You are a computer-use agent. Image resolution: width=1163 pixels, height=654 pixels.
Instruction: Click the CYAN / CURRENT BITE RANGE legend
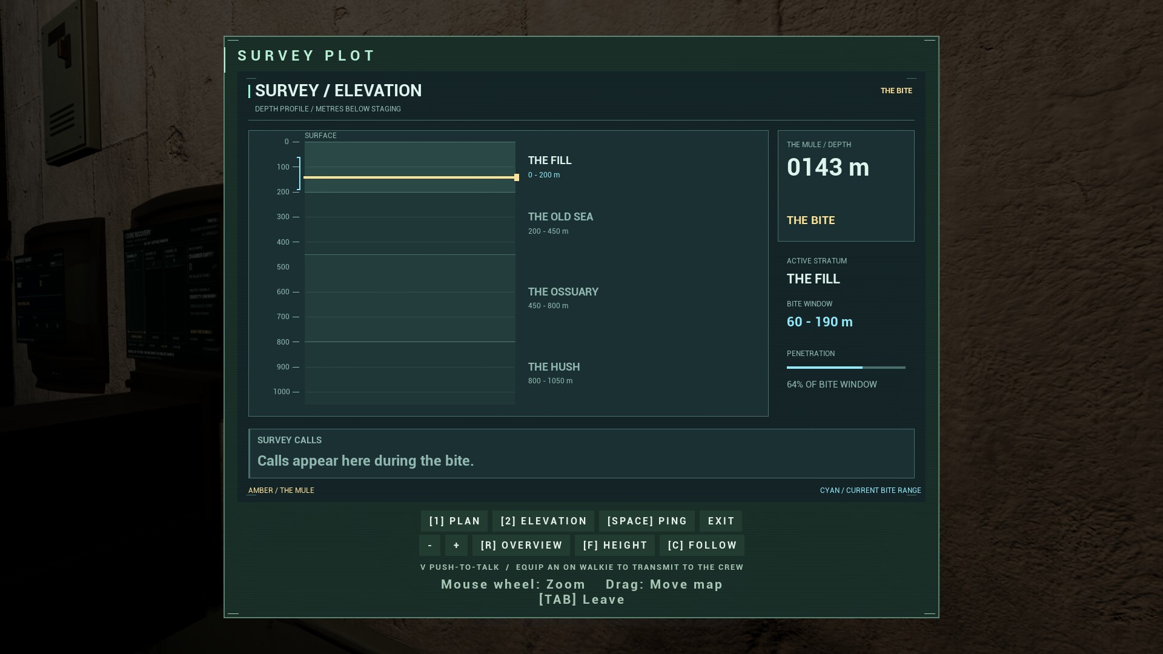point(870,490)
